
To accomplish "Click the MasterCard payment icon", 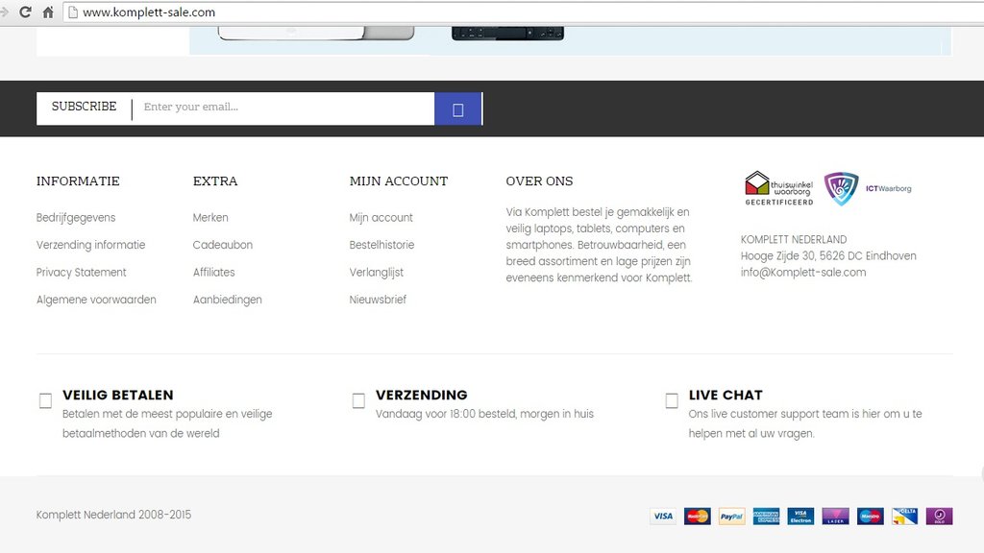I will pyautogui.click(x=697, y=517).
